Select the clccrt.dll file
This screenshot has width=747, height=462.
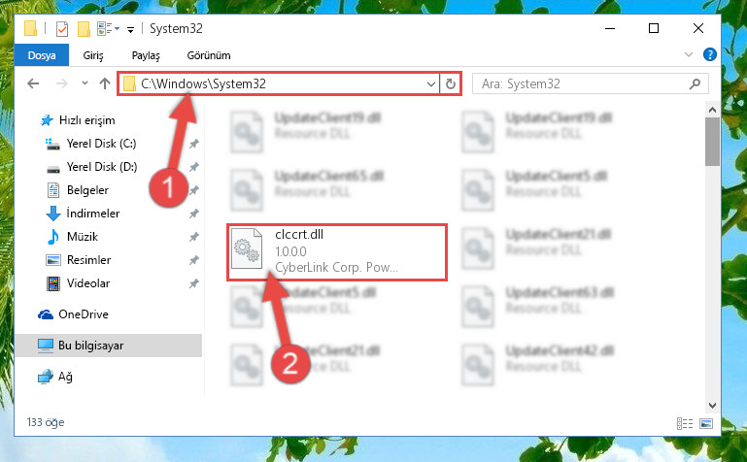[x=336, y=252]
